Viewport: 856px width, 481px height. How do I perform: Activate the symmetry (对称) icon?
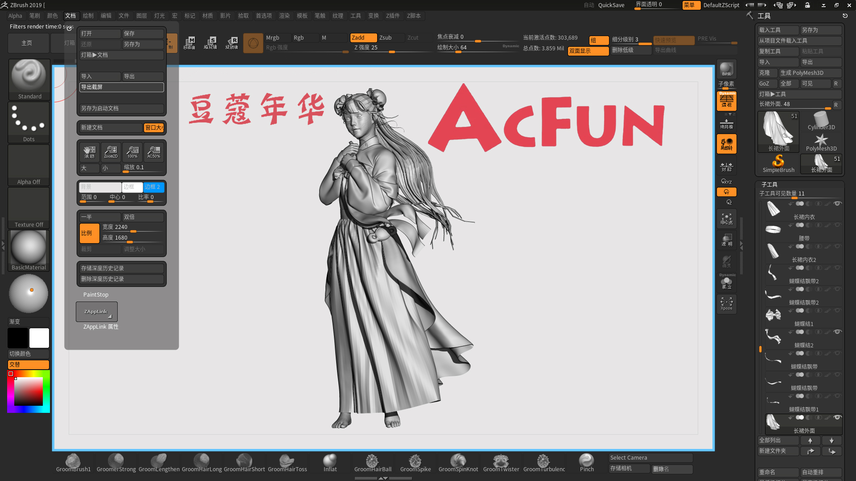coord(726,166)
